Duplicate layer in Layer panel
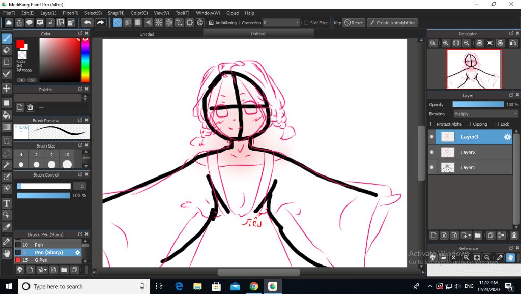This screenshot has height=294, width=521. [x=490, y=235]
